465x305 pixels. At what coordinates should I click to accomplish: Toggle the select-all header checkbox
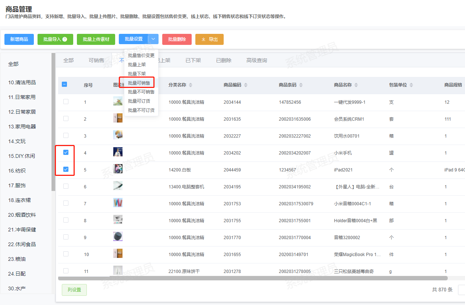[64, 84]
